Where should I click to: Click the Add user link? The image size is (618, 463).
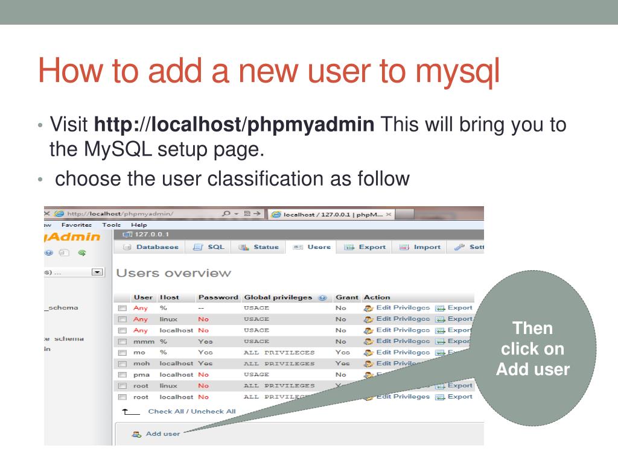163,434
